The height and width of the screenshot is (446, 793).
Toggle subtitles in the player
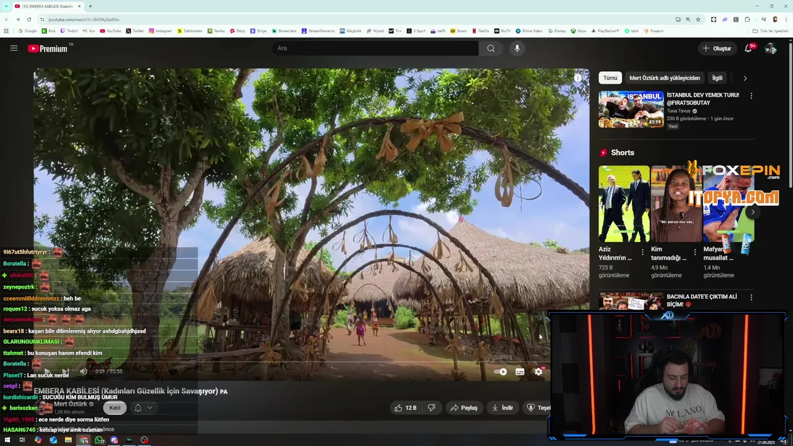pos(520,372)
